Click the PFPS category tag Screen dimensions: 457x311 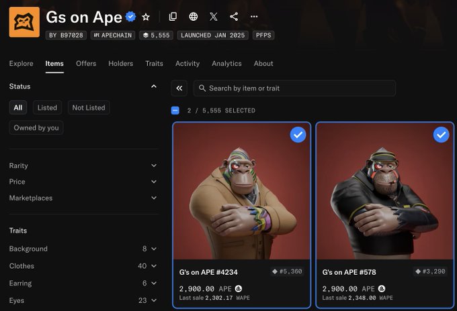pos(263,35)
